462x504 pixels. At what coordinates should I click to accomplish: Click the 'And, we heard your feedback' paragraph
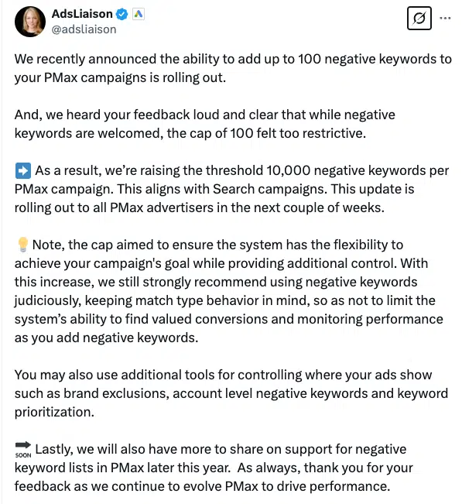tap(204, 124)
